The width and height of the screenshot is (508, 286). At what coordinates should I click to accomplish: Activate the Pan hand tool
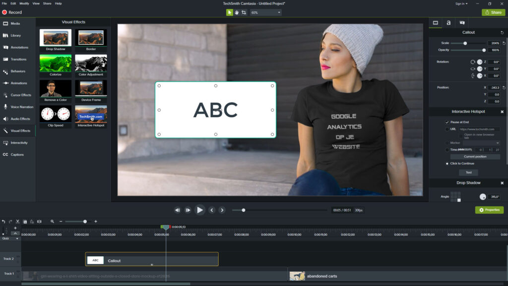pyautogui.click(x=237, y=12)
